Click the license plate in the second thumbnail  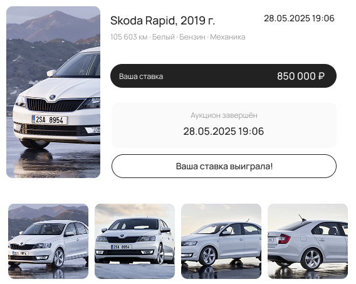coord(121,247)
